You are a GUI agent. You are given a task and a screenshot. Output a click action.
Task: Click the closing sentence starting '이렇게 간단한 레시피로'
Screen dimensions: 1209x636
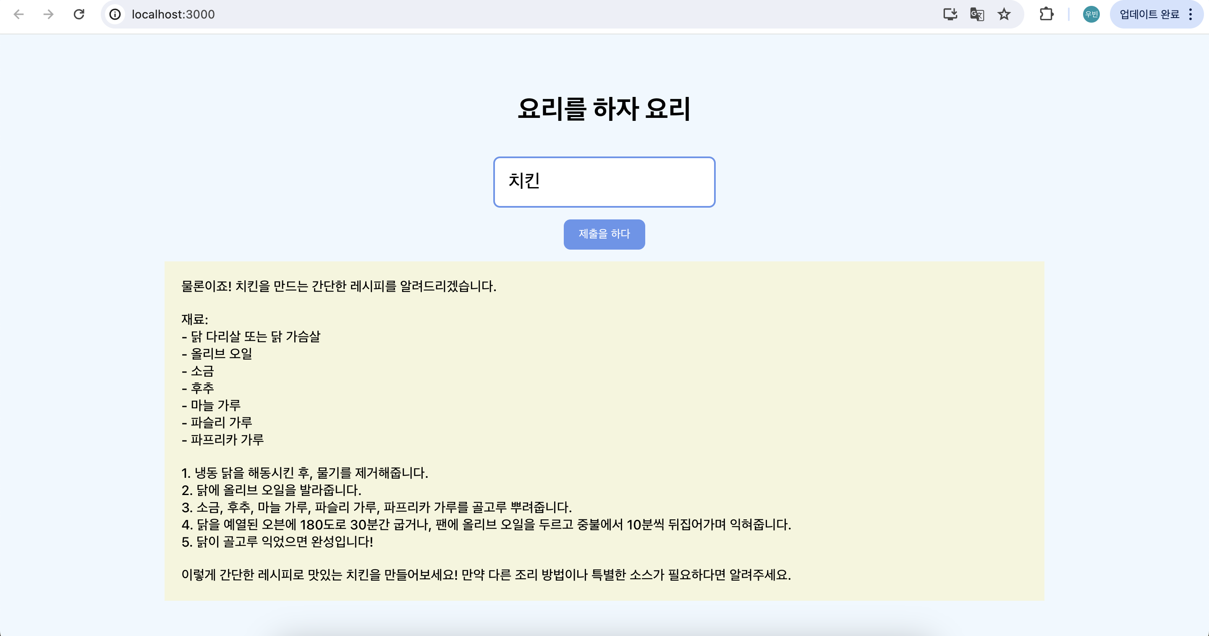pos(486,575)
